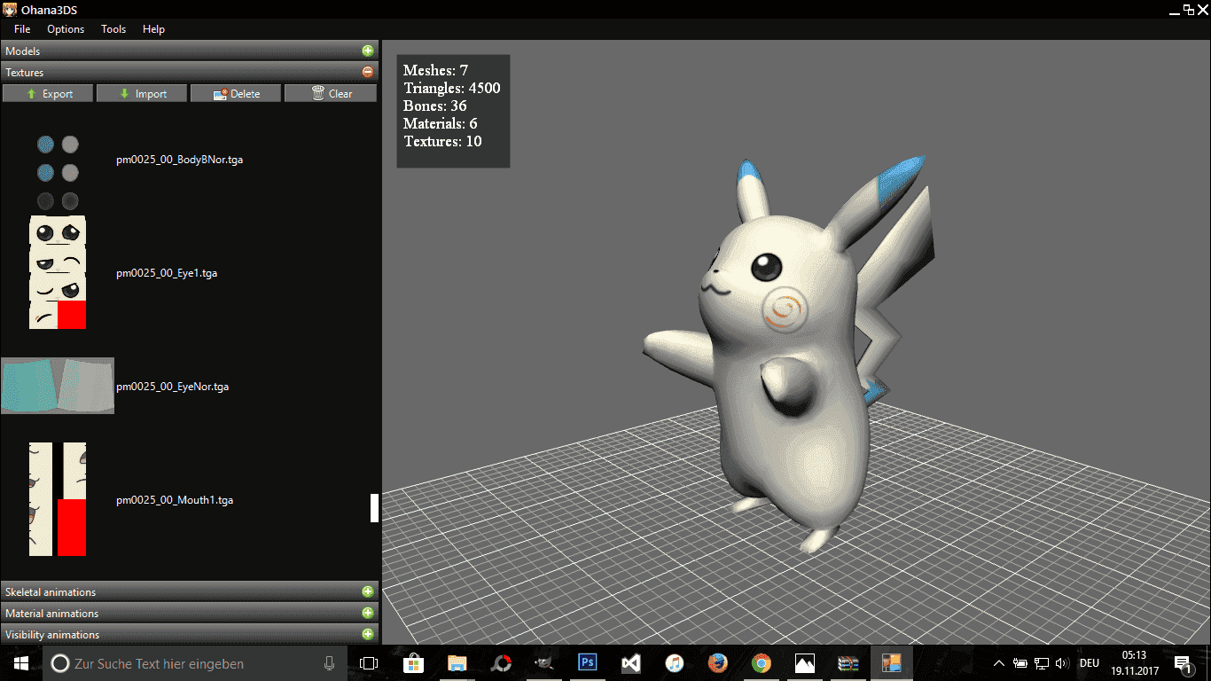Open File Explorer from the taskbar

point(457,663)
